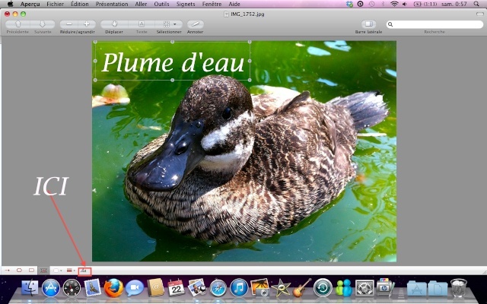Open iMovie from the Dock
The width and height of the screenshot is (487, 304).
click(x=281, y=288)
